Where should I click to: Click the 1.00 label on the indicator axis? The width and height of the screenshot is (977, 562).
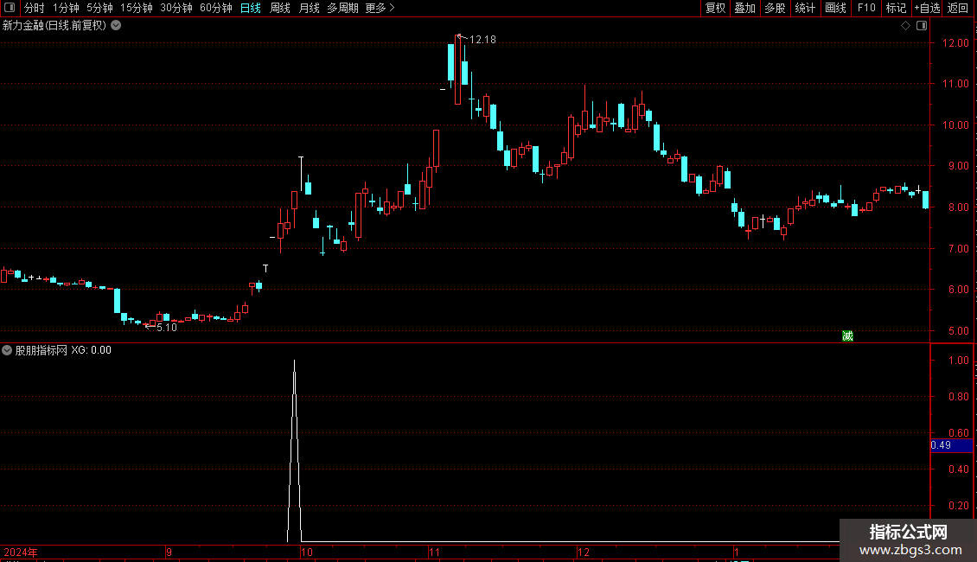(958, 361)
